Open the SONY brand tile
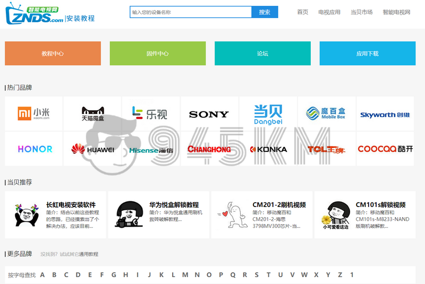This screenshot has width=425, height=284. click(209, 114)
